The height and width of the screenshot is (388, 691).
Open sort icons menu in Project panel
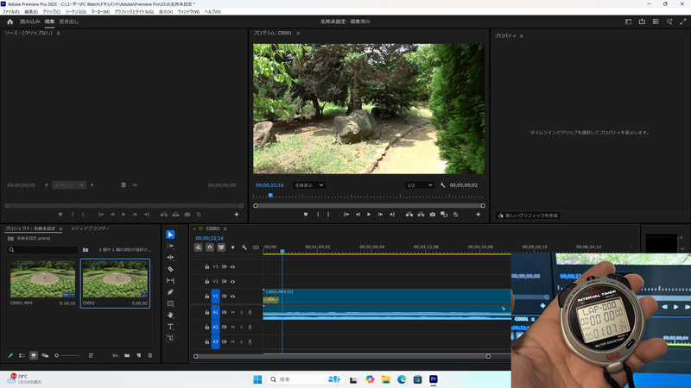tap(91, 355)
